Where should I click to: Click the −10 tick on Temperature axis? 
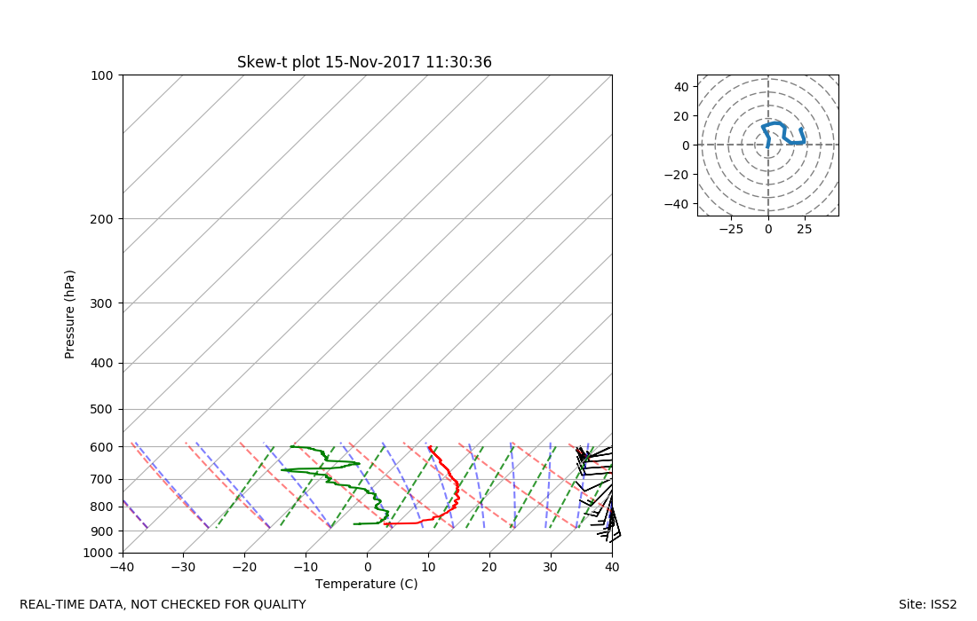click(306, 567)
